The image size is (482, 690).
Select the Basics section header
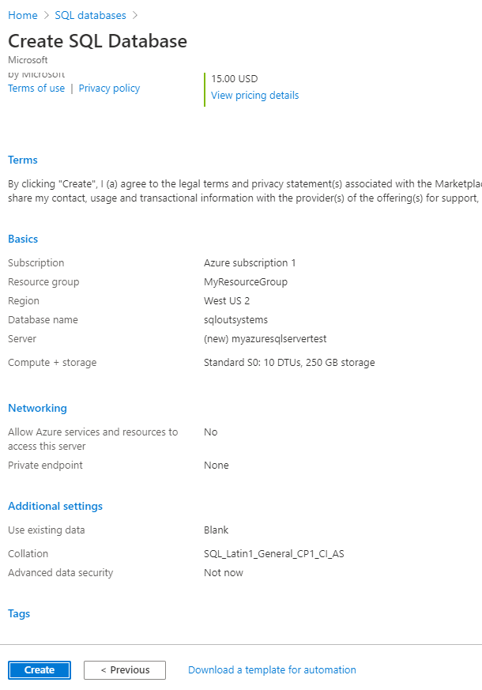point(22,239)
